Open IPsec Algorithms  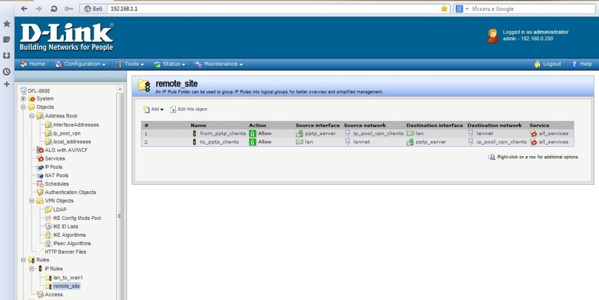point(72,243)
